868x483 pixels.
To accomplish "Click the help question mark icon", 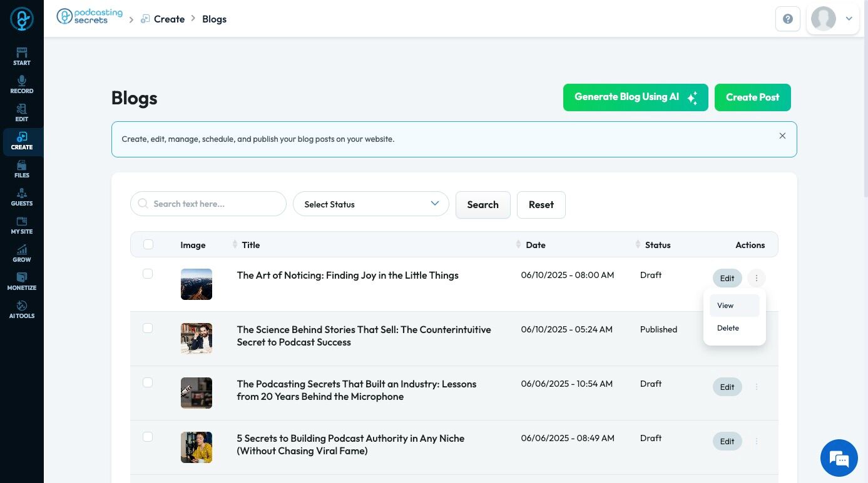I will tap(788, 19).
